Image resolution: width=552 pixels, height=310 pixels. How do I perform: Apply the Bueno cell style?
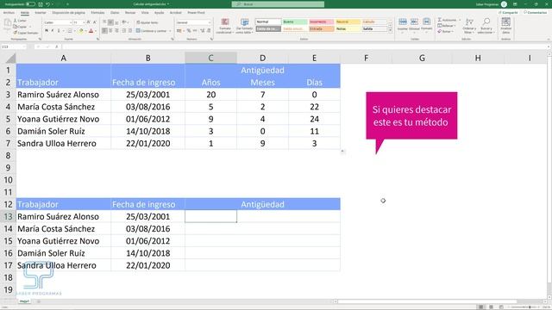295,22
